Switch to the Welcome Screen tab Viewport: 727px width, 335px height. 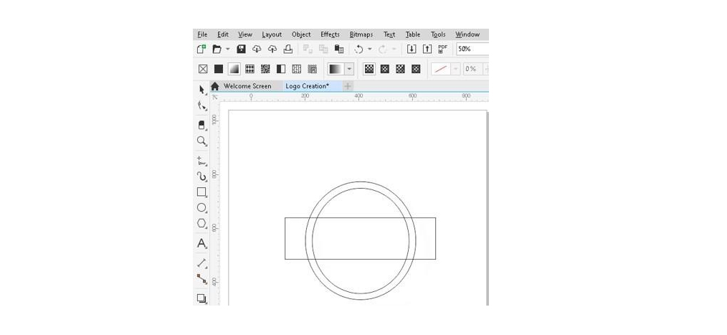tap(247, 86)
